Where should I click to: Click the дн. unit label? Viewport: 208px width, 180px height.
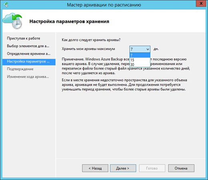pos(156,49)
